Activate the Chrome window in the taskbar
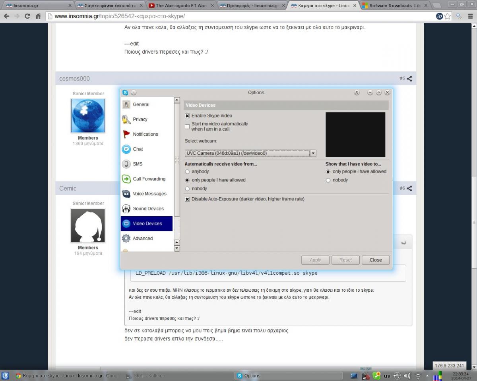477x381 pixels. [x=66, y=375]
